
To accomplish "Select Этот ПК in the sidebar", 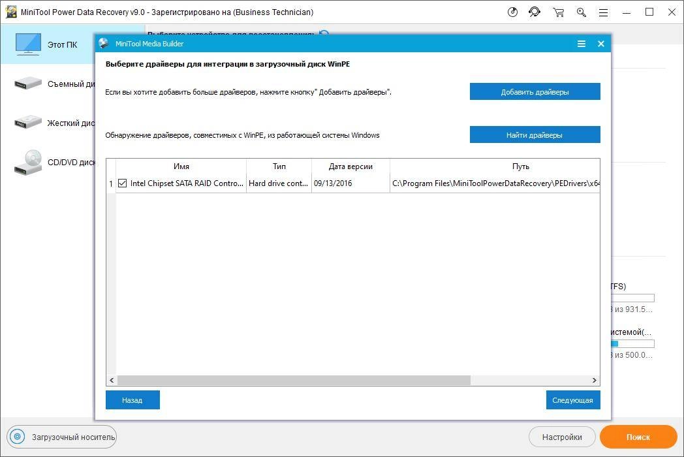I will [x=47, y=44].
